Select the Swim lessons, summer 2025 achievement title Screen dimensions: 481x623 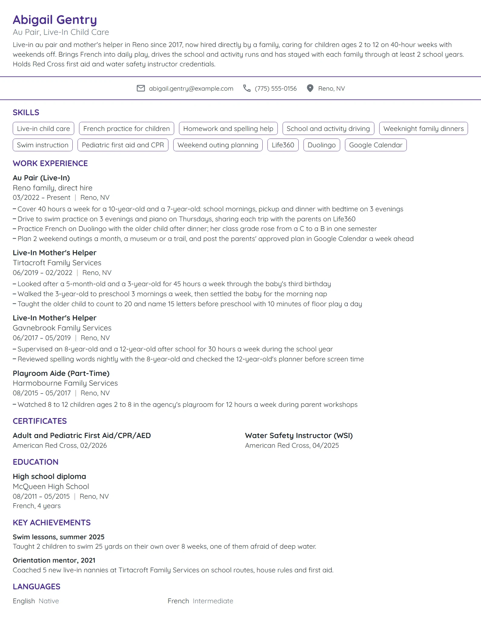coord(58,537)
